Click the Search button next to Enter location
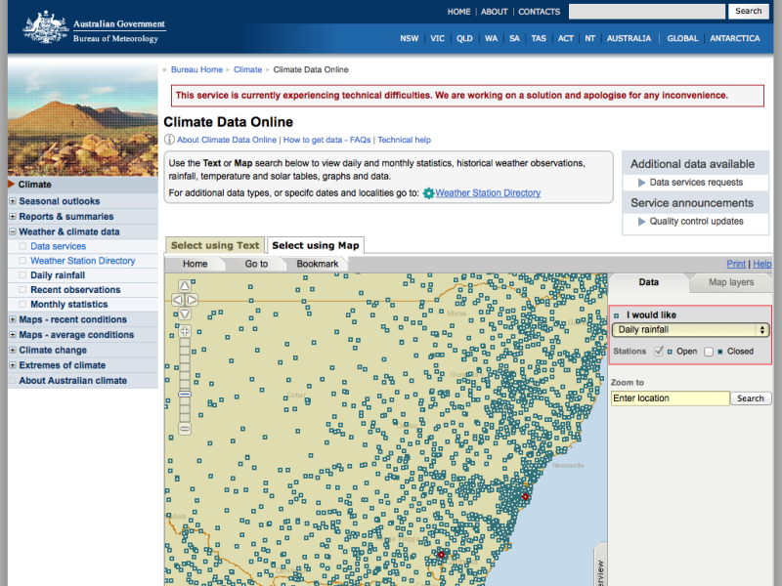This screenshot has height=586, width=782. (751, 398)
